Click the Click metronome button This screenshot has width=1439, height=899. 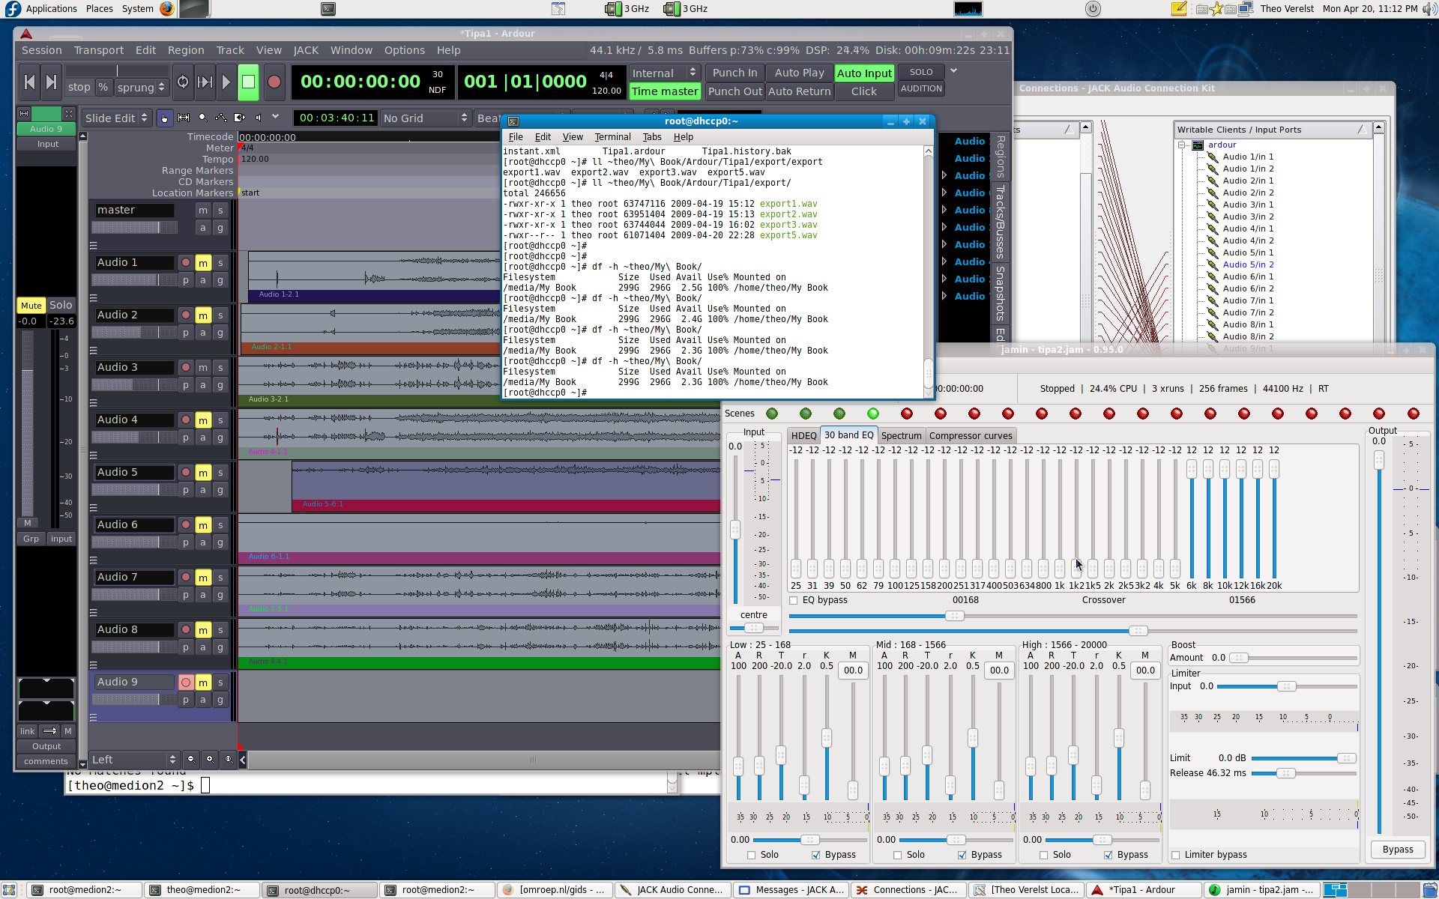864,91
